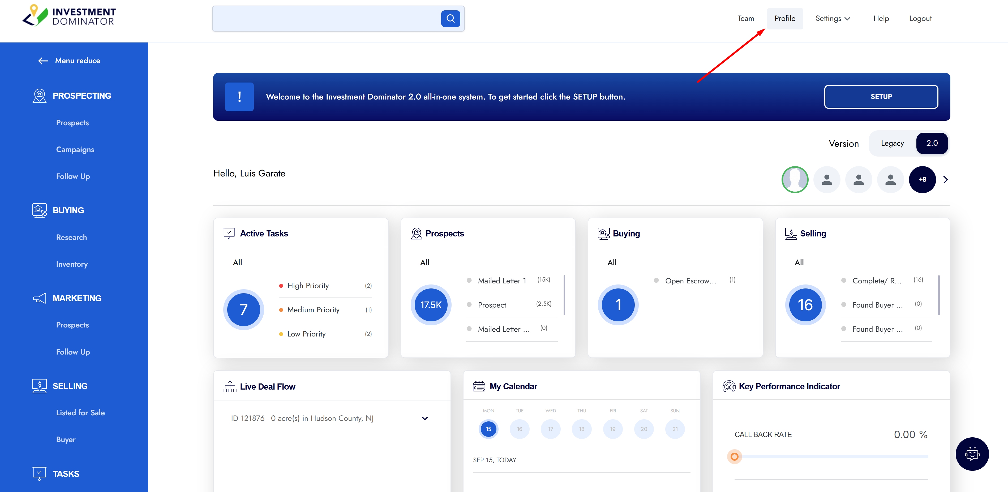Viewport: 1008px width, 492px height.
Task: Click the exclamation alert icon in banner
Action: 239,97
